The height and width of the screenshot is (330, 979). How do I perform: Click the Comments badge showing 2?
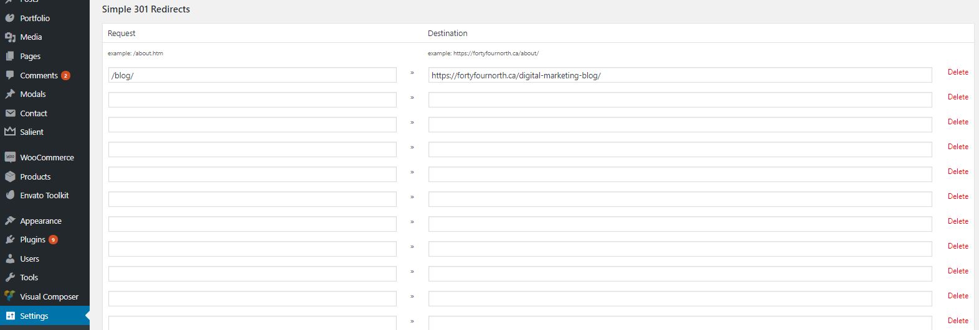tap(65, 76)
